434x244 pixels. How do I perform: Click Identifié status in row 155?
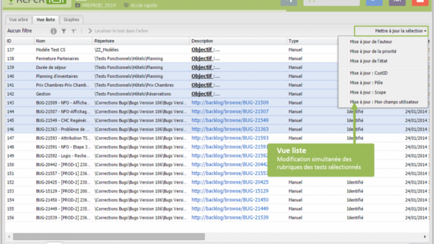coord(355,209)
